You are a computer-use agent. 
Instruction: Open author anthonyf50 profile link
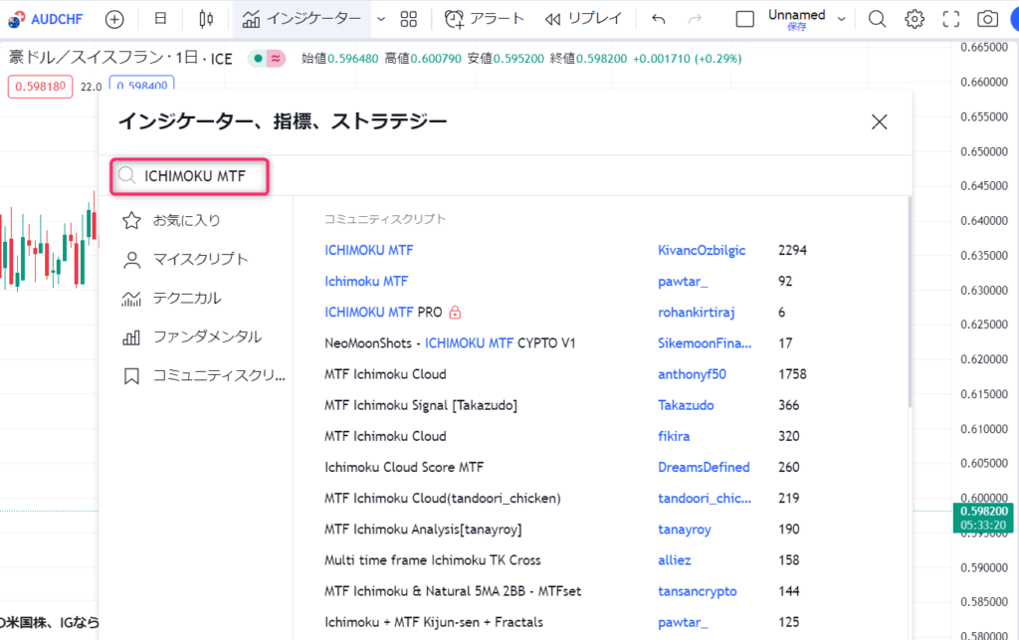pos(692,374)
